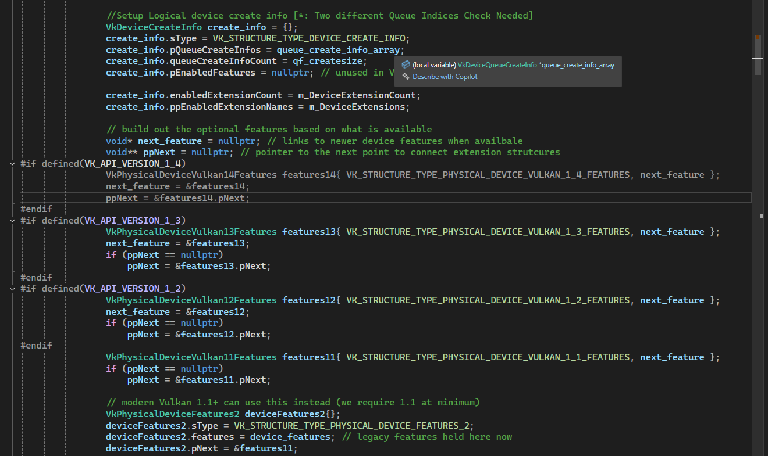Collapse the VK_API_VERSION_1_2 #if block
The width and height of the screenshot is (768, 456).
[x=13, y=289]
